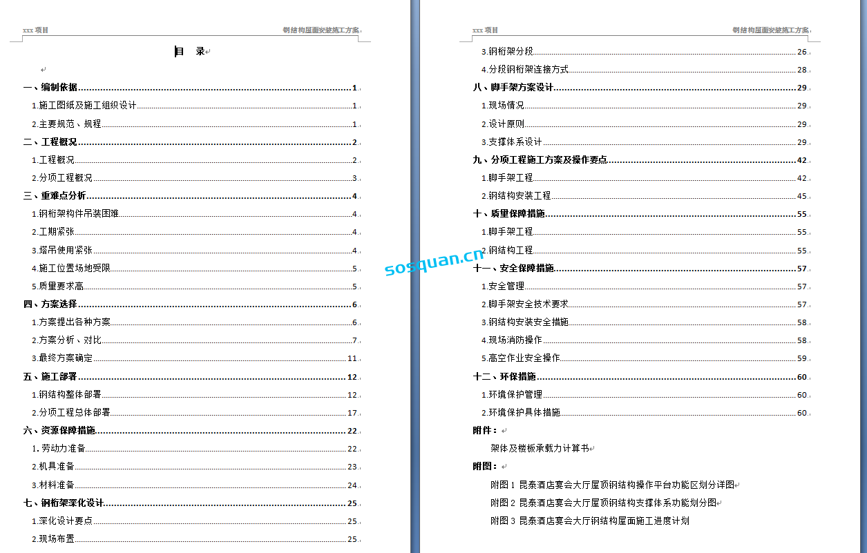Jump to 九、分项工程施工方案及操作要点 section
The height and width of the screenshot is (553, 867).
[x=540, y=160]
